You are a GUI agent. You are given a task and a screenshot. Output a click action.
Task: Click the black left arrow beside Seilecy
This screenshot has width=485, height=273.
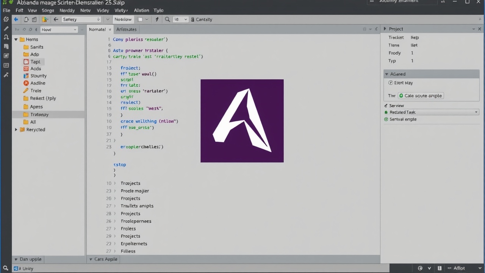coord(56,19)
